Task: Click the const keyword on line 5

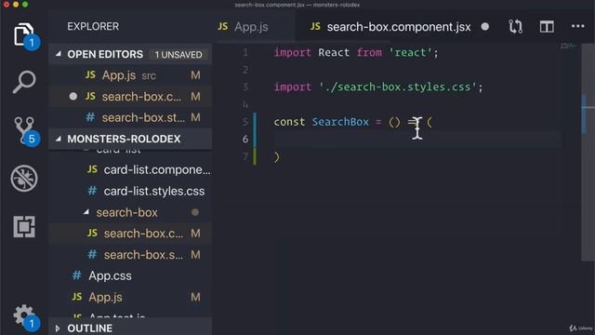Action: pyautogui.click(x=289, y=122)
